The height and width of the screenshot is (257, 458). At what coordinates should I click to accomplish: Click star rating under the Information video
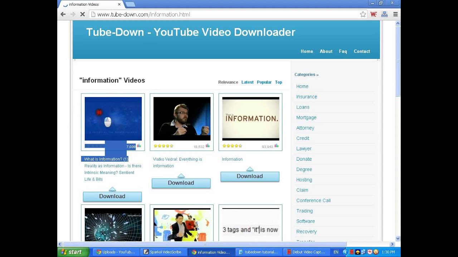click(x=232, y=146)
